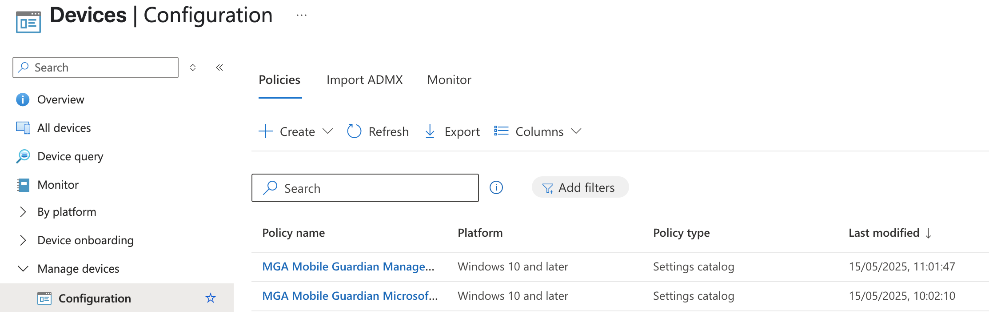Select the Monitor item in left navigation
This screenshot has width=989, height=318.
click(58, 185)
